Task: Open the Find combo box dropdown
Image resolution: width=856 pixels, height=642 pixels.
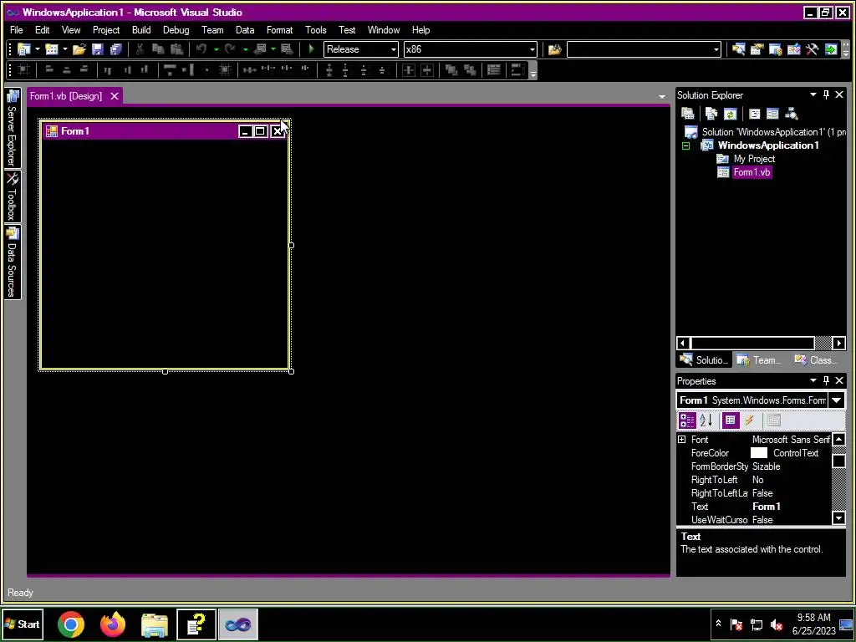Action: pyautogui.click(x=716, y=49)
